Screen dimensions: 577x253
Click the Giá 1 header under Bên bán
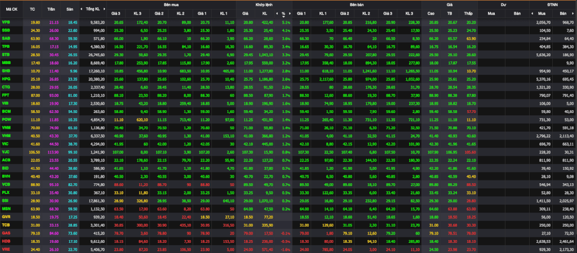point(302,13)
